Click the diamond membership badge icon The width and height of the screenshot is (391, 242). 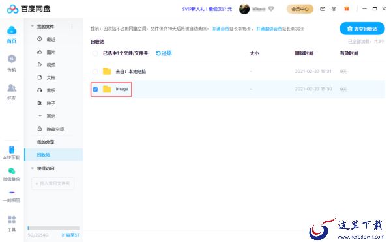[271, 9]
